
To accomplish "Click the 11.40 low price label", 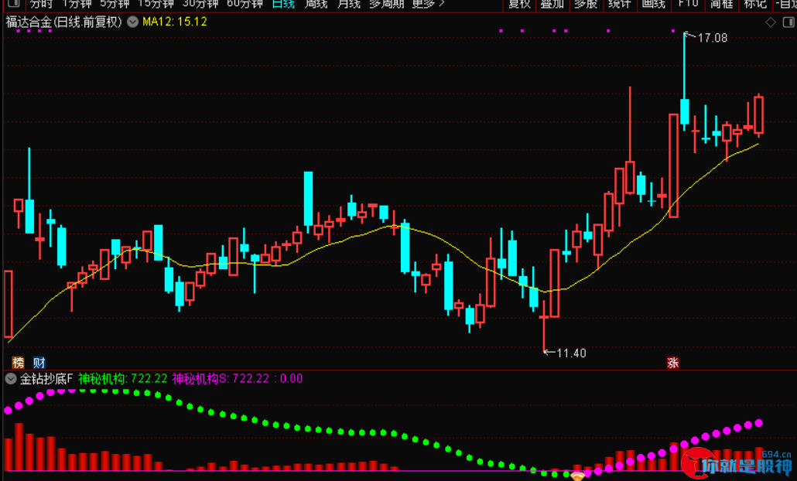I will pyautogui.click(x=571, y=353).
